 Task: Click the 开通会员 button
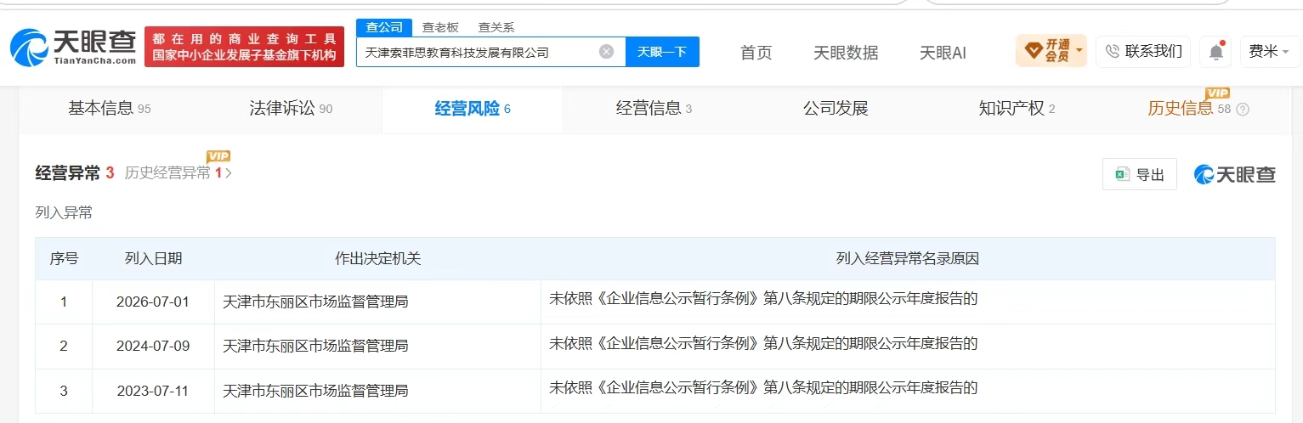pyautogui.click(x=1051, y=51)
